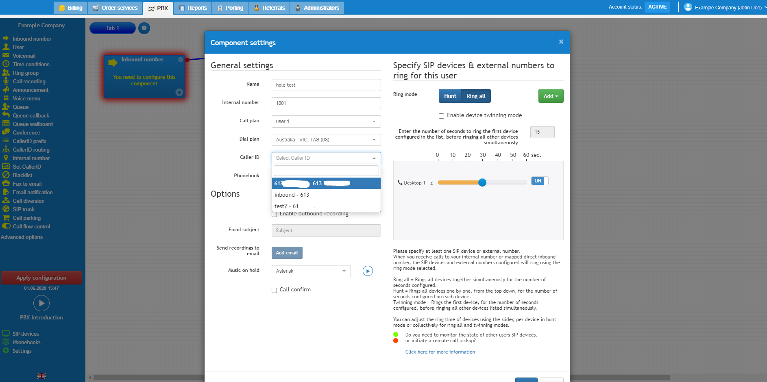Image resolution: width=767 pixels, height=382 pixels.
Task: Select inbound - 613 from Caller ID list
Action: (292, 195)
